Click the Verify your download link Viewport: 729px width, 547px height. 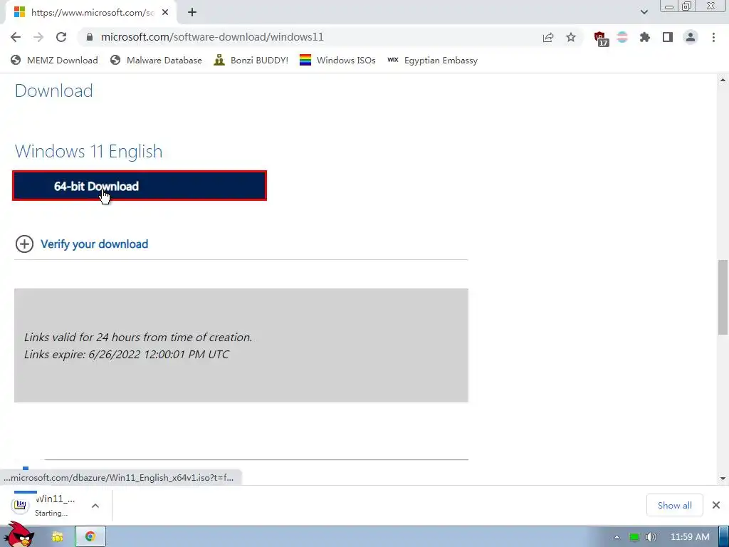pyautogui.click(x=95, y=244)
